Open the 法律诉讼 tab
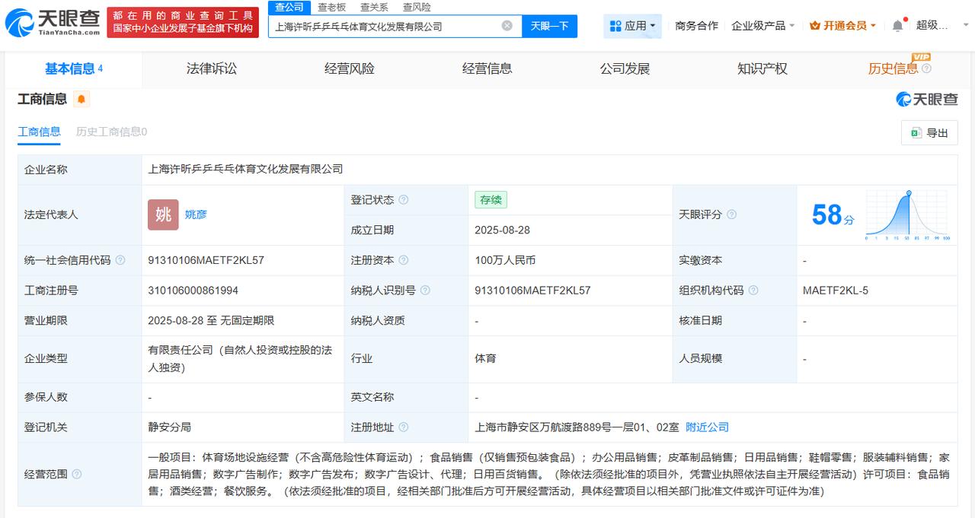 [212, 69]
